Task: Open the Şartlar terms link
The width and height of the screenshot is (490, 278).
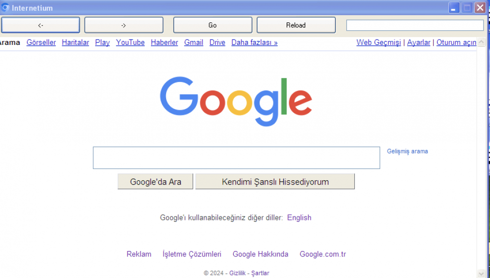Action: (x=260, y=273)
